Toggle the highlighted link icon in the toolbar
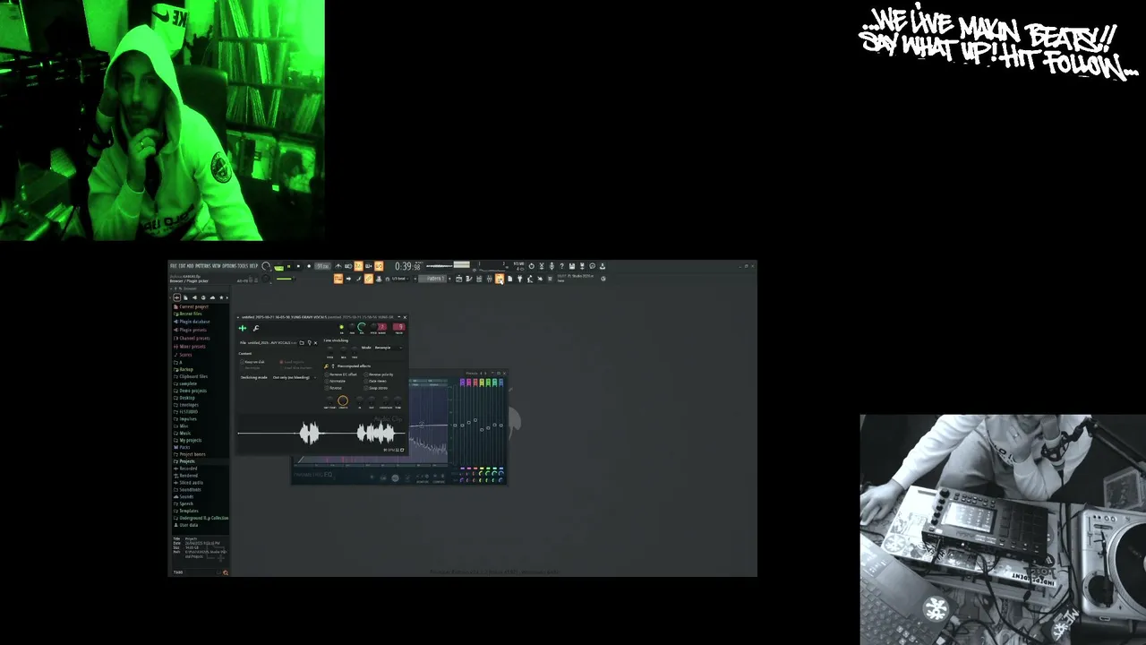The image size is (1146, 645). (x=368, y=279)
